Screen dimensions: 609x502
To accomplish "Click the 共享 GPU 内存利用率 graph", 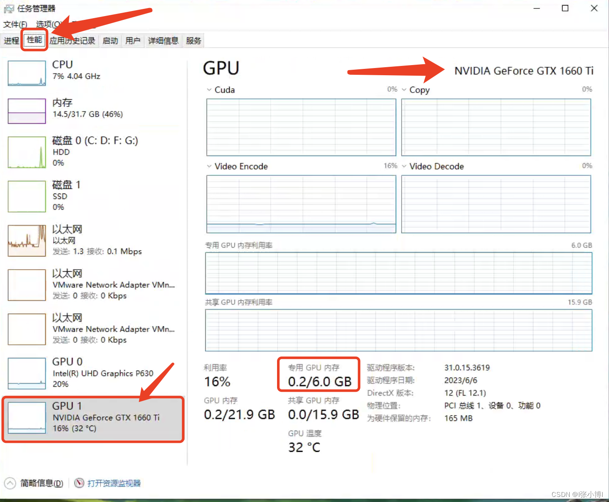I will point(399,330).
